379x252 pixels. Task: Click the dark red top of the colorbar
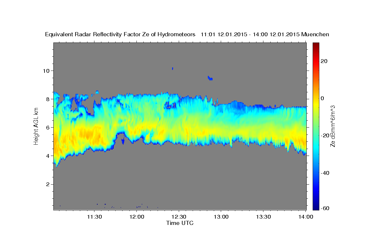pos(316,46)
